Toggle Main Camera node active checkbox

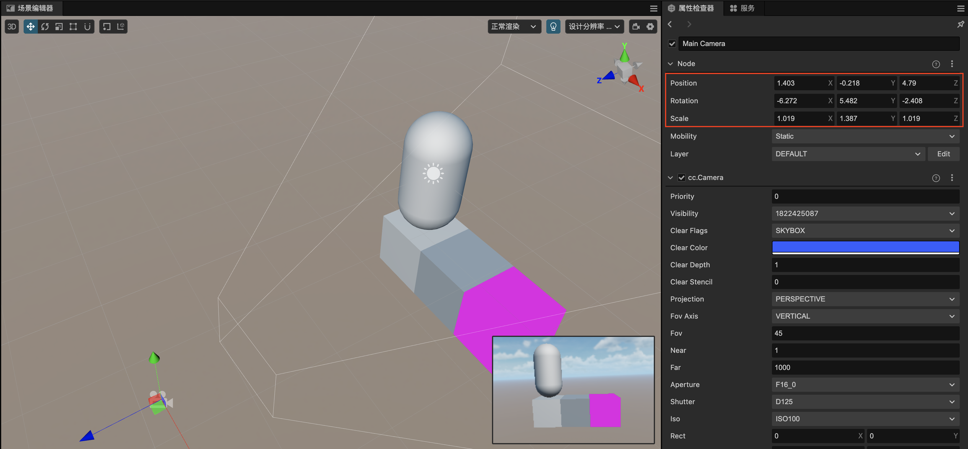(x=672, y=43)
